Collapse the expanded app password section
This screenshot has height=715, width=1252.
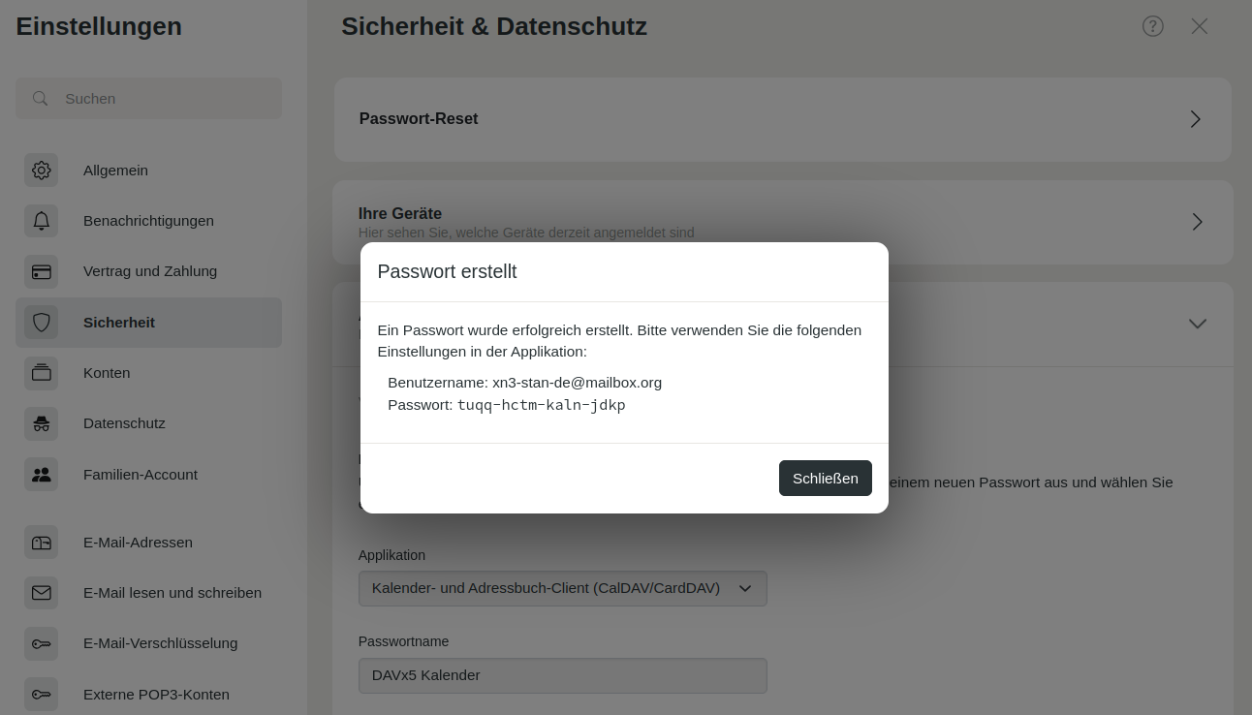1198,324
